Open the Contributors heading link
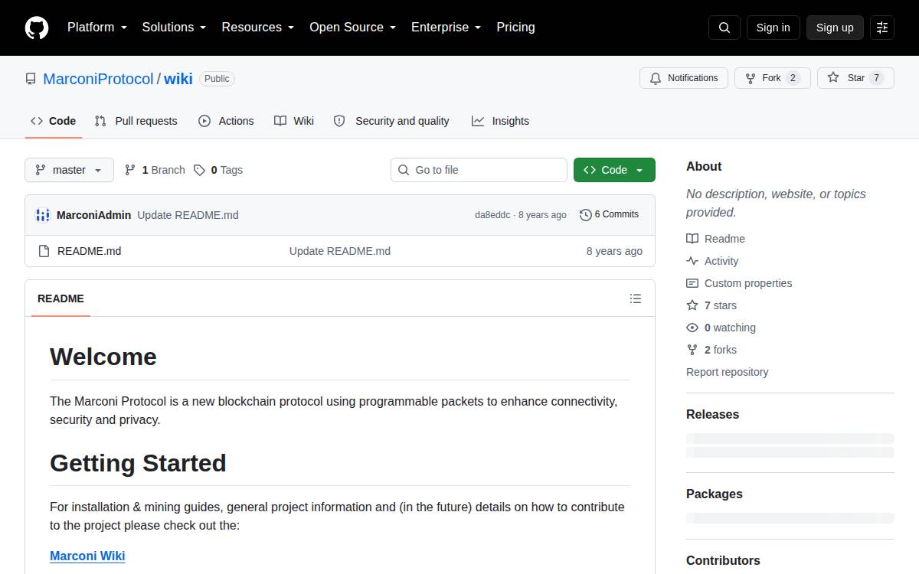The height and width of the screenshot is (574, 919). [723, 560]
